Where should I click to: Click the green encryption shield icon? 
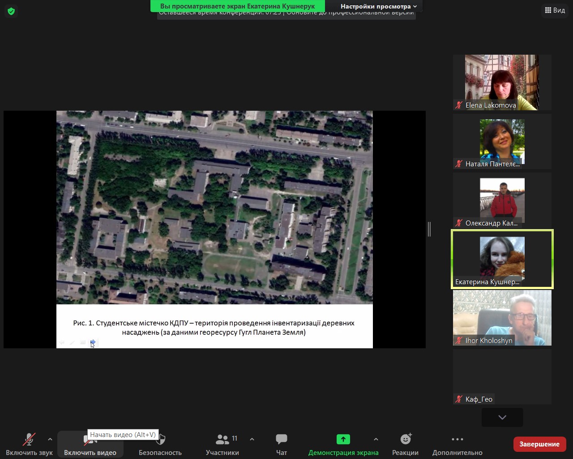11,11
